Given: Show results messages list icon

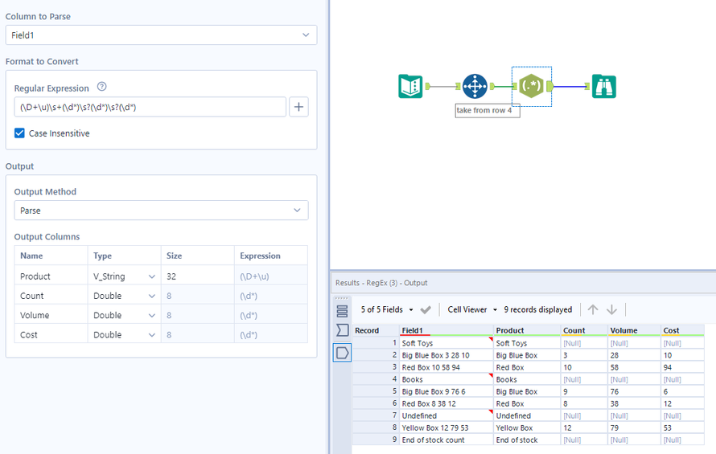Looking at the screenshot, I should tap(342, 311).
